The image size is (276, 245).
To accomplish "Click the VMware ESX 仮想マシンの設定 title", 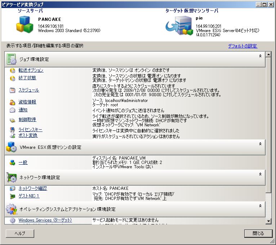I will point(50,147).
